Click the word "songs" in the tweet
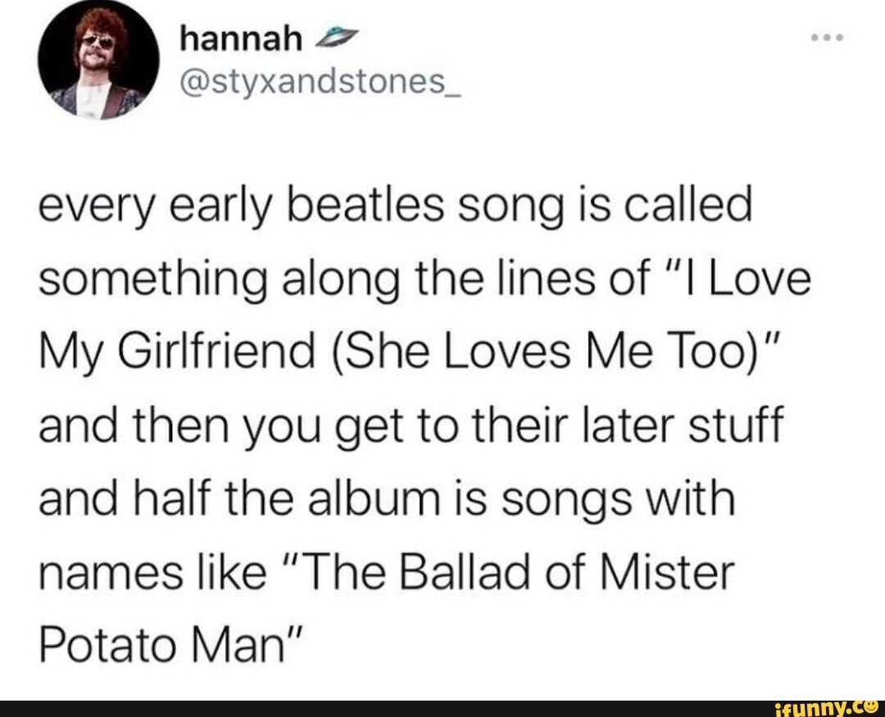 566,501
